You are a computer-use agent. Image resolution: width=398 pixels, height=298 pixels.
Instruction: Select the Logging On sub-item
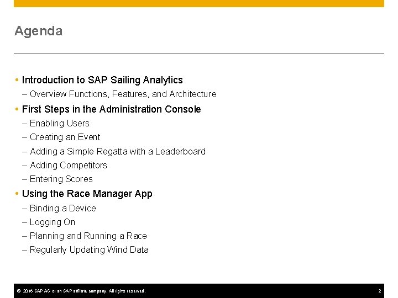click(52, 222)
